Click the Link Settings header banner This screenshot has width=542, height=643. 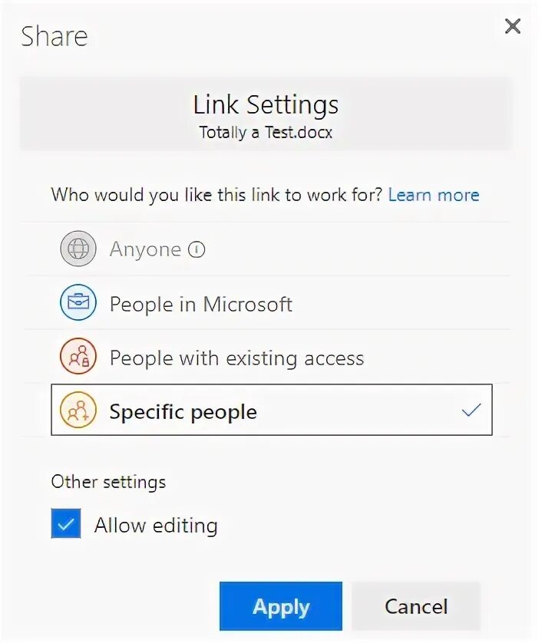point(266,114)
